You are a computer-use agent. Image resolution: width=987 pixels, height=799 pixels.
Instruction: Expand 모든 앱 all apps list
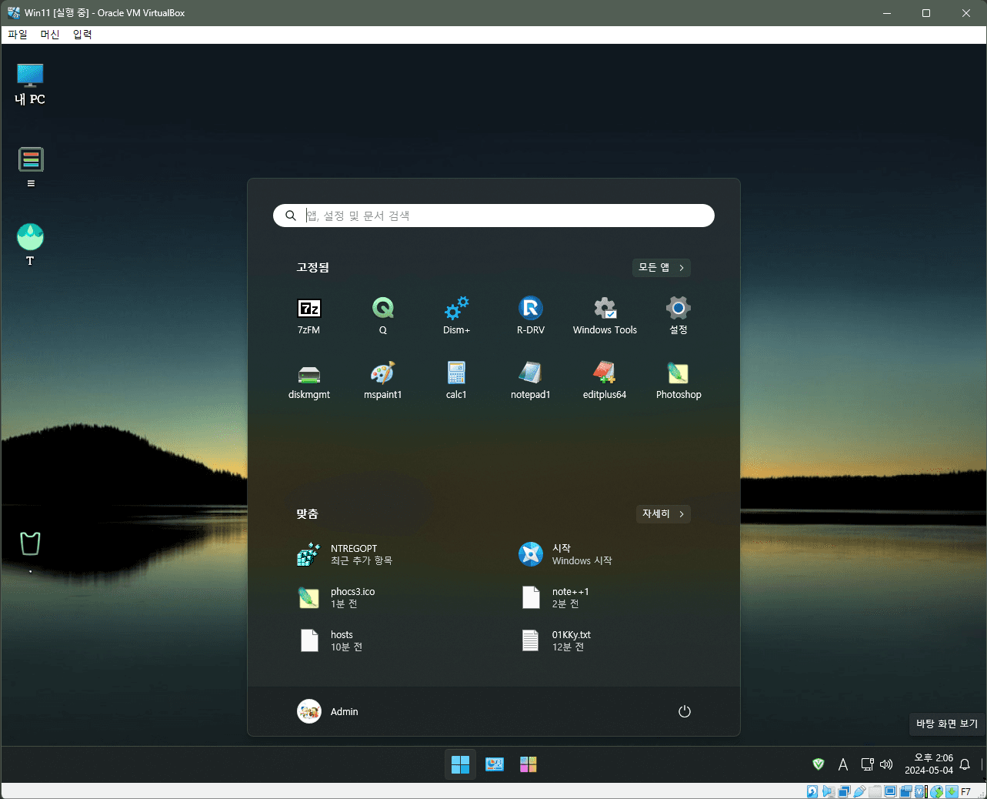click(662, 267)
